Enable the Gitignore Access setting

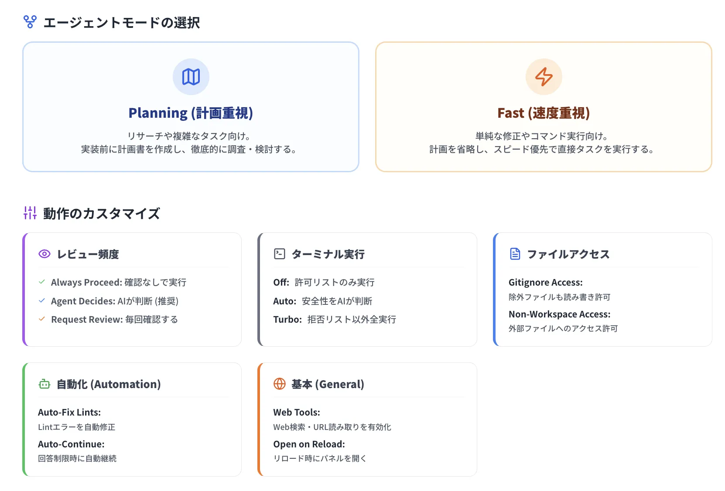pos(546,282)
